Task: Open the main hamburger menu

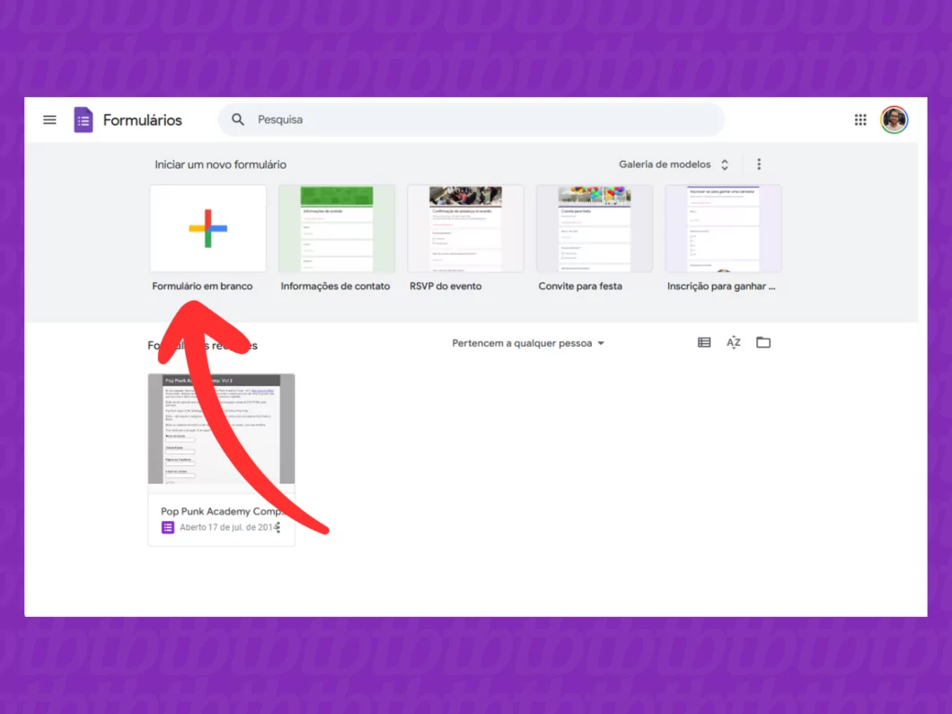Action: [49, 119]
